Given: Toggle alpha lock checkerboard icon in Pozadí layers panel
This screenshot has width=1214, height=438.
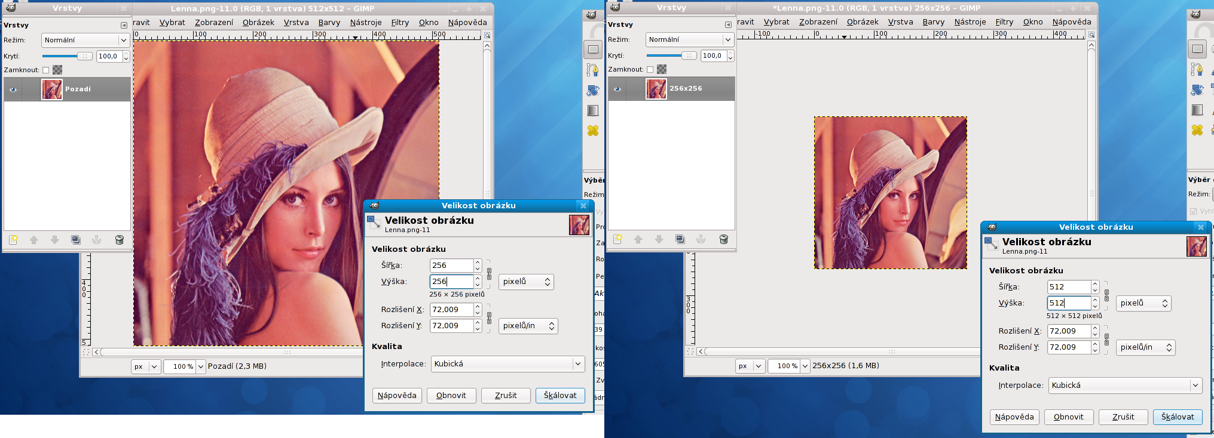Looking at the screenshot, I should tap(57, 70).
